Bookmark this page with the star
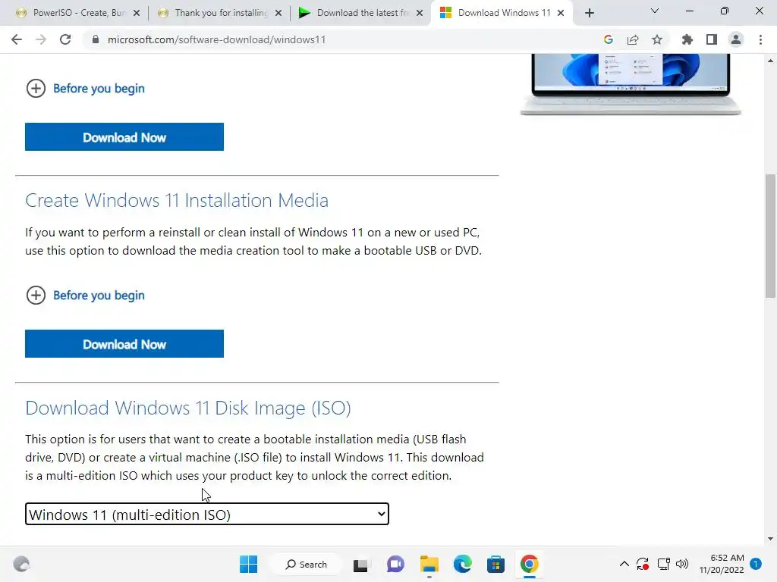777x582 pixels. pyautogui.click(x=657, y=39)
